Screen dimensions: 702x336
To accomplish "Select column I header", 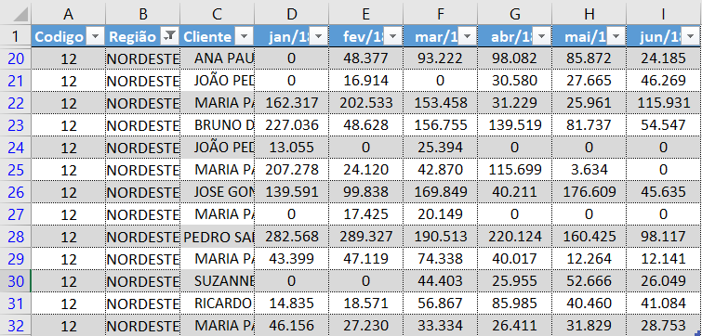I will point(664,14).
